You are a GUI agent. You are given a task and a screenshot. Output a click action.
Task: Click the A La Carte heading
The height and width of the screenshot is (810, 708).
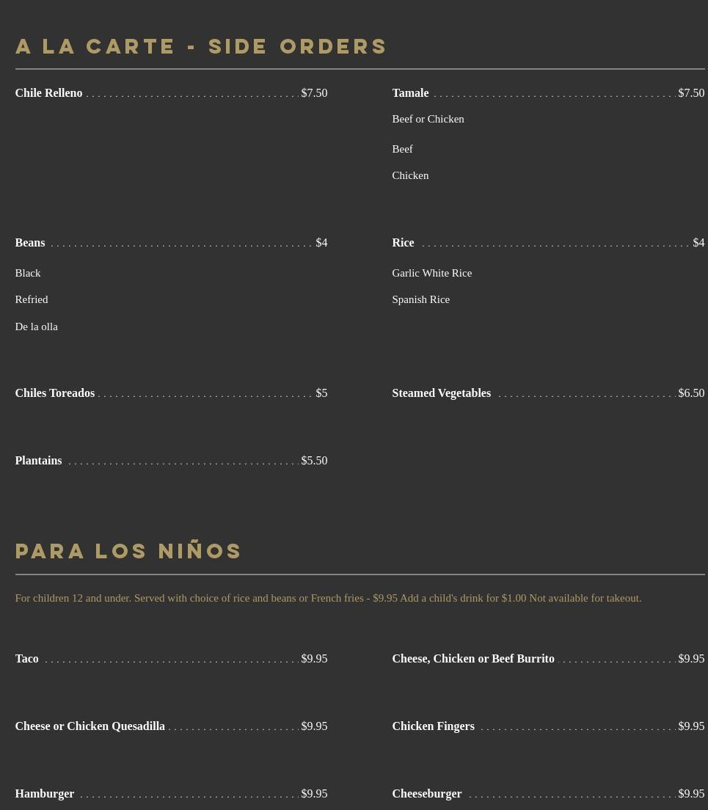[x=201, y=46]
